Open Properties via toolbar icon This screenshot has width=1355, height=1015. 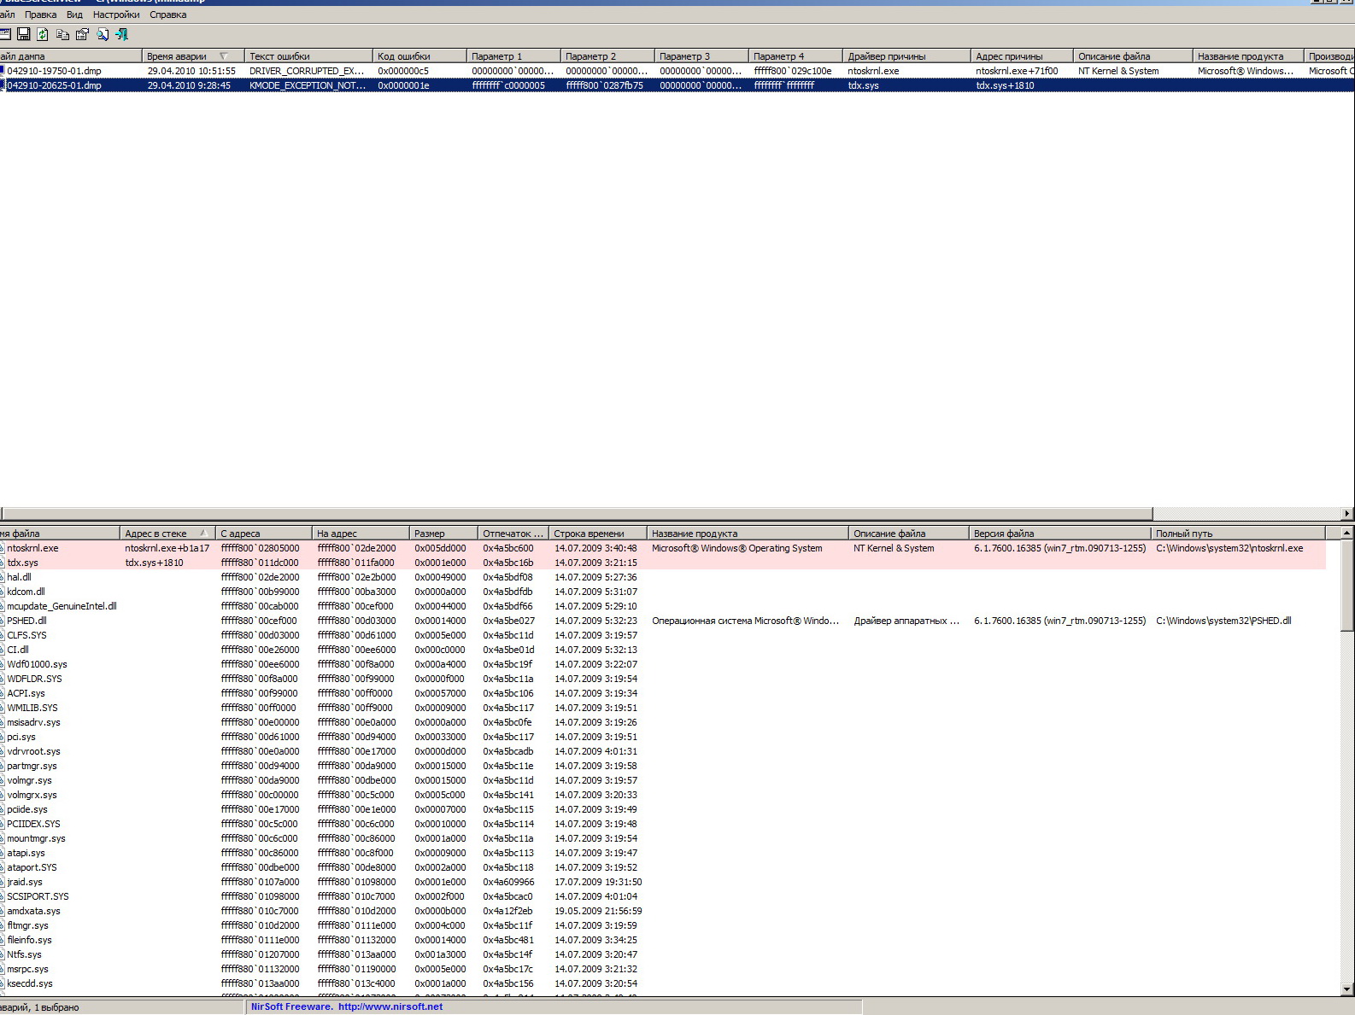[x=82, y=34]
